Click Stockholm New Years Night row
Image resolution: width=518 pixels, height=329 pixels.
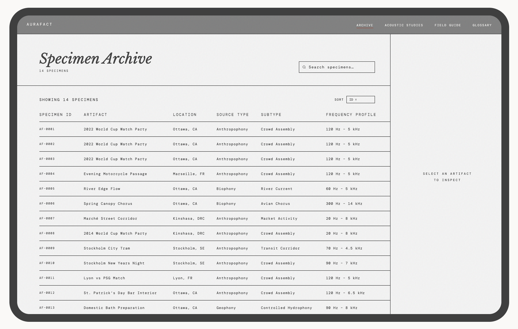tap(114, 263)
